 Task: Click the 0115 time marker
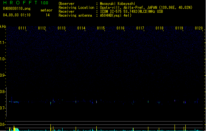coord(101,28)
